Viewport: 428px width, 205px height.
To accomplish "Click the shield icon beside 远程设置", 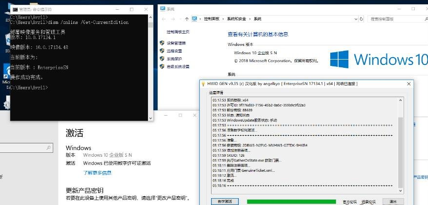I will click(x=162, y=51).
